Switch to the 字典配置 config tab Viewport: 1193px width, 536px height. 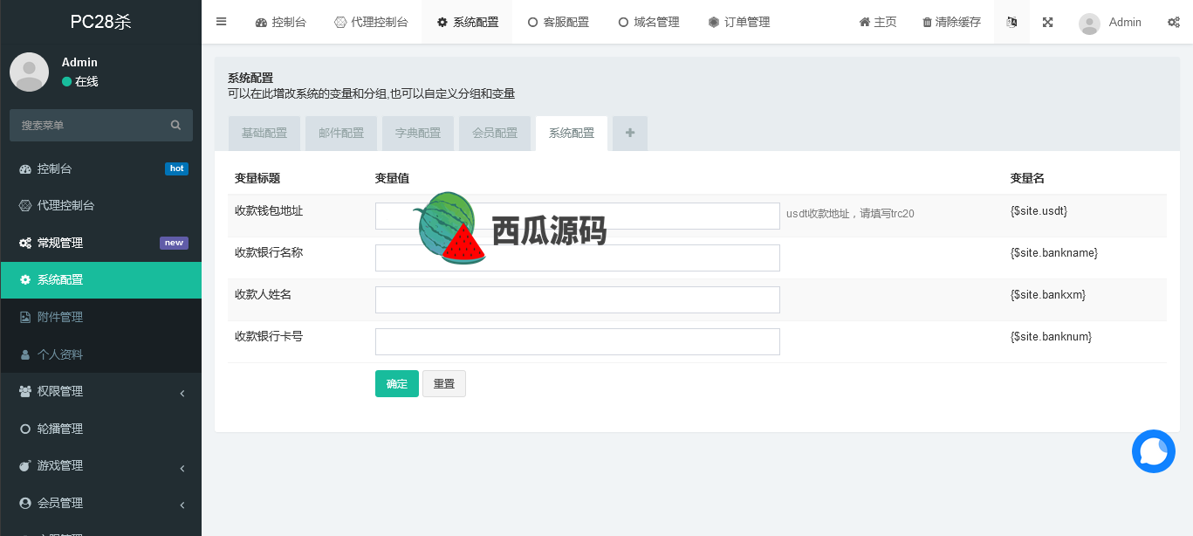[x=418, y=134]
